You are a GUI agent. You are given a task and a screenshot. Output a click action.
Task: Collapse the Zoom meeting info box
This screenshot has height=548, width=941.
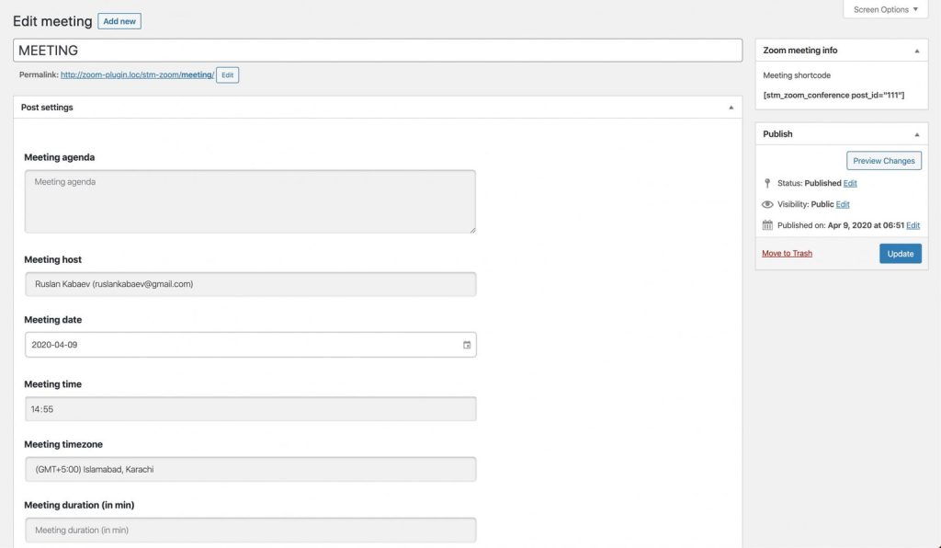pyautogui.click(x=916, y=51)
